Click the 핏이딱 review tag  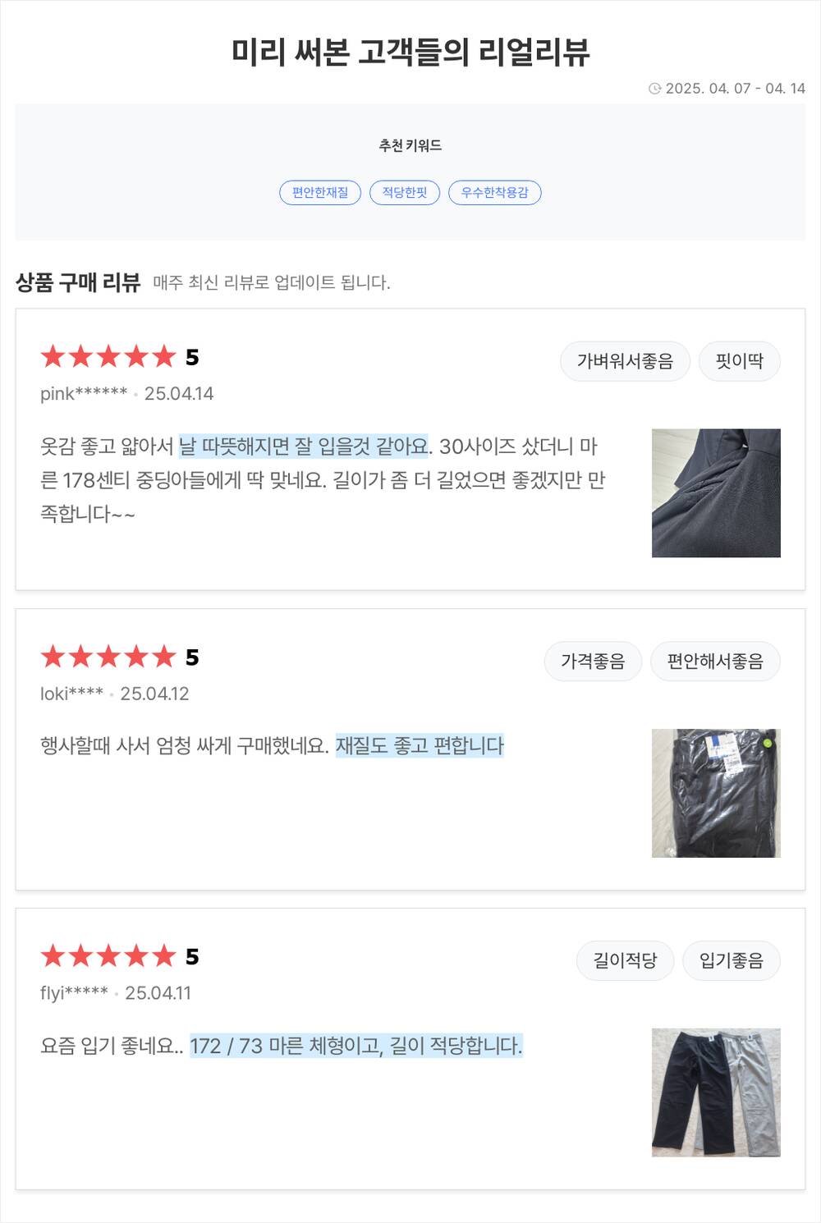point(739,361)
